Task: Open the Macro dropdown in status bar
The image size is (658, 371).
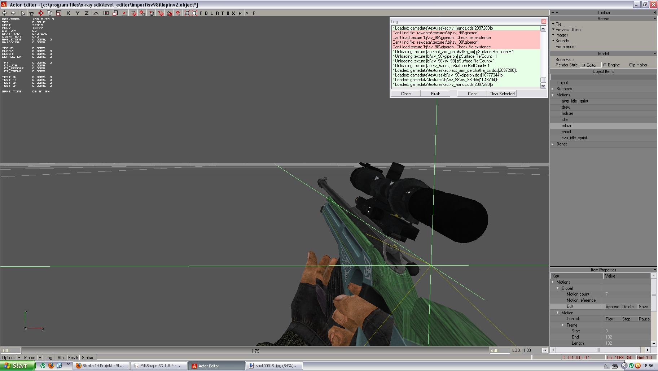Action: click(x=32, y=358)
